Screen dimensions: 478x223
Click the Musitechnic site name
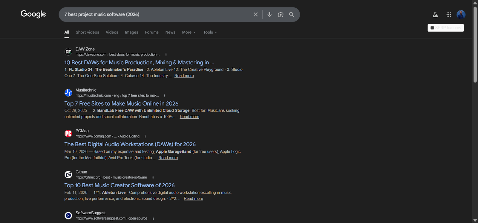click(86, 90)
